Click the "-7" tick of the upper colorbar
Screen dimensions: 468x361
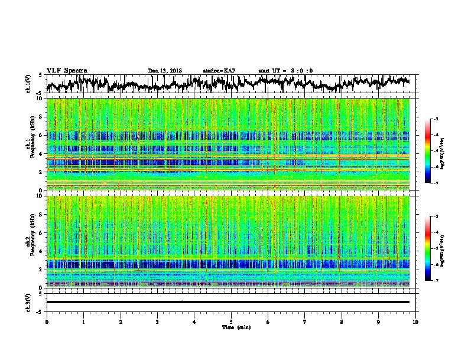(x=435, y=183)
